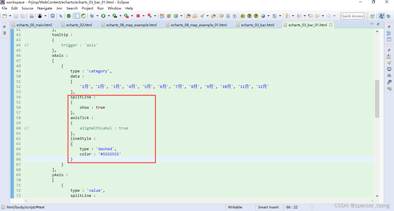Click the Quick Access field
Viewport: 394px width, 211px height.
tap(352, 16)
